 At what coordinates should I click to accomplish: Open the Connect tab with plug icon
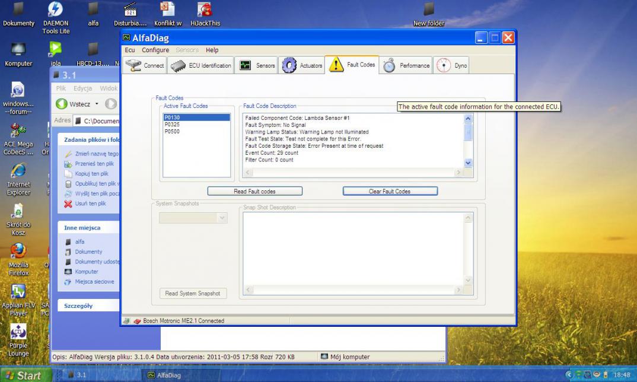145,66
